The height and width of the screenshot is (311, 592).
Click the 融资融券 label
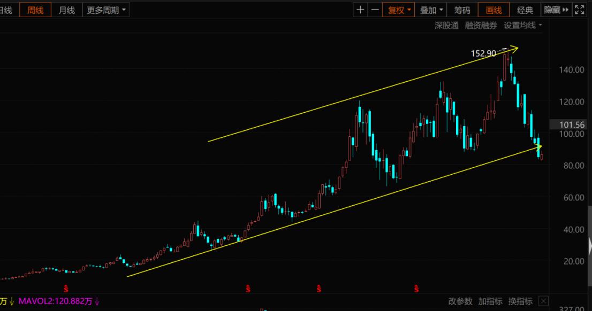(481, 26)
